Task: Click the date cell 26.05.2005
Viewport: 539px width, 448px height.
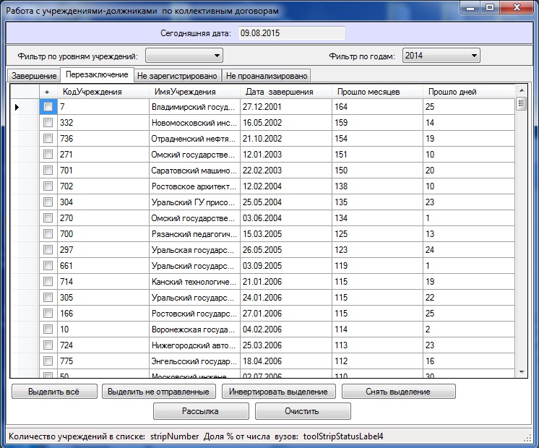Action: pos(286,250)
